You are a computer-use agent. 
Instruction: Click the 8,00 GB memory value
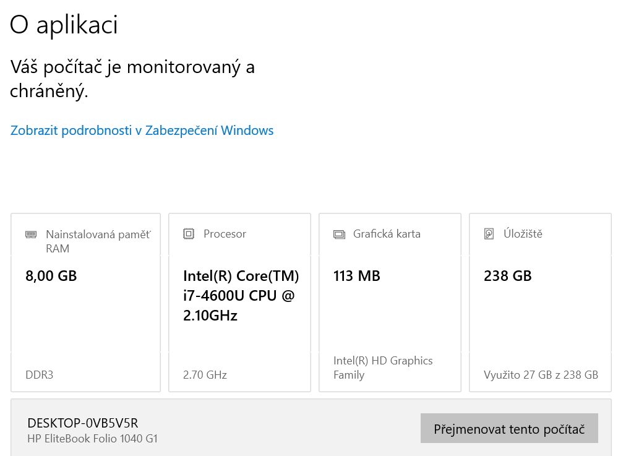51,276
